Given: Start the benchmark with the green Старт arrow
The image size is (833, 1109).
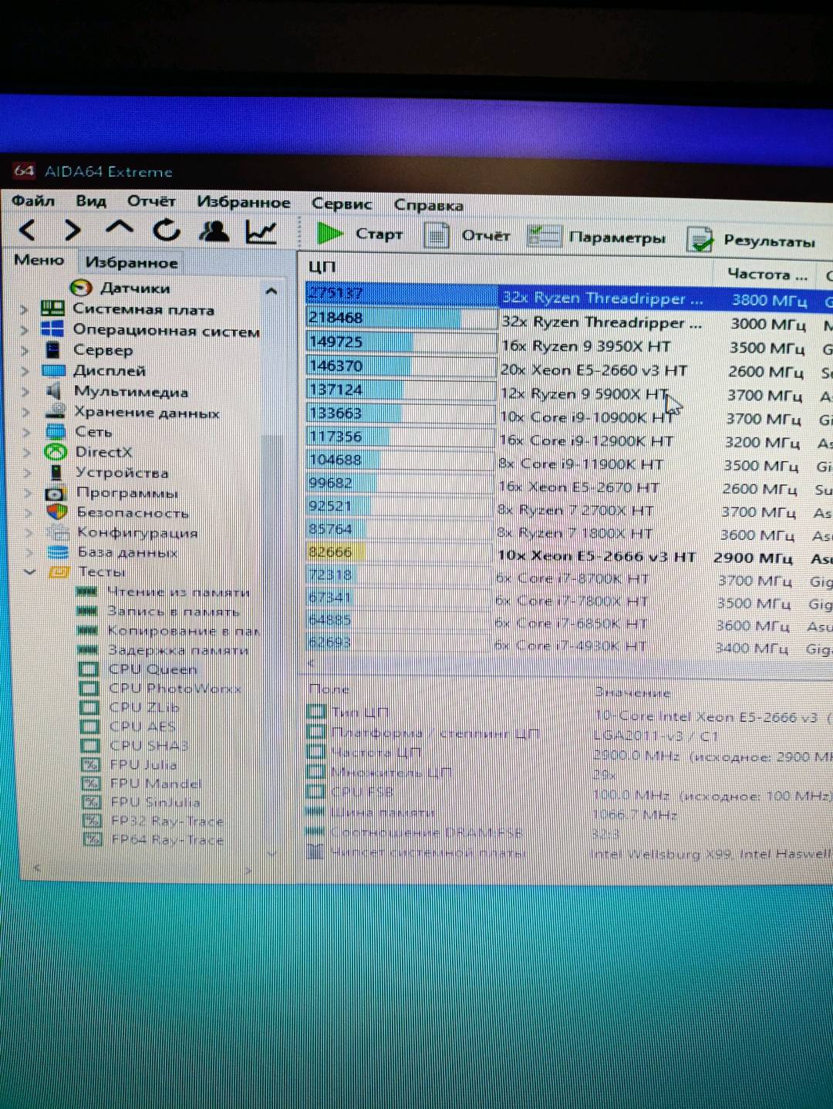Looking at the screenshot, I should (330, 233).
